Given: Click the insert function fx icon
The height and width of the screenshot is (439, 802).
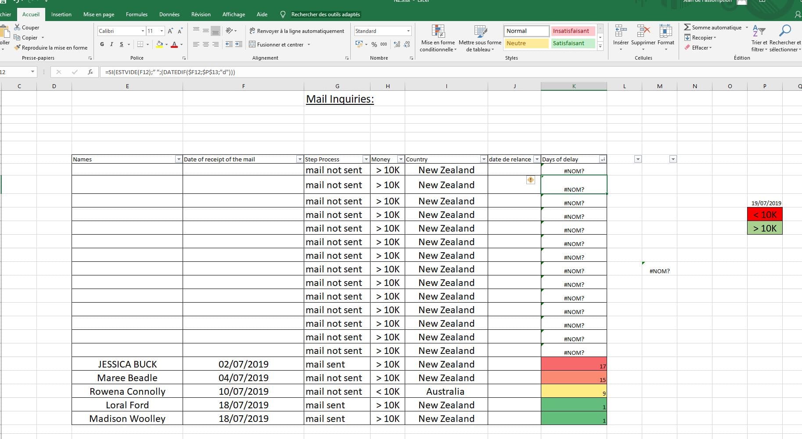Looking at the screenshot, I should point(90,72).
